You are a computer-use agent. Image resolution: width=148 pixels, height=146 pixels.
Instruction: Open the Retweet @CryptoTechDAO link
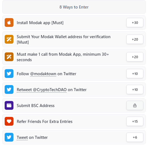(x=42, y=90)
